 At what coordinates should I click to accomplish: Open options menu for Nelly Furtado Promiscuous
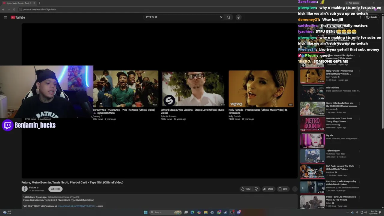coord(359,71)
